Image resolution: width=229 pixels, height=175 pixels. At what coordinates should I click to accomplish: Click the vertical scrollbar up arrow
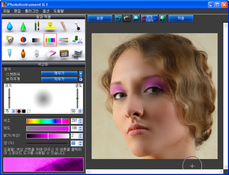[x=226, y=25]
